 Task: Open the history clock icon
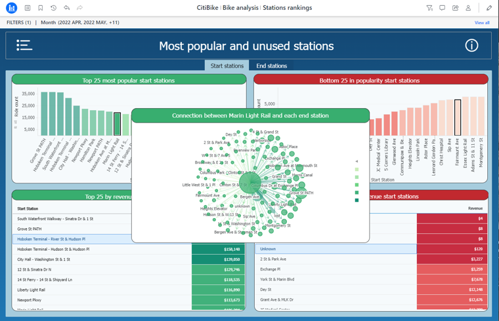(53, 8)
